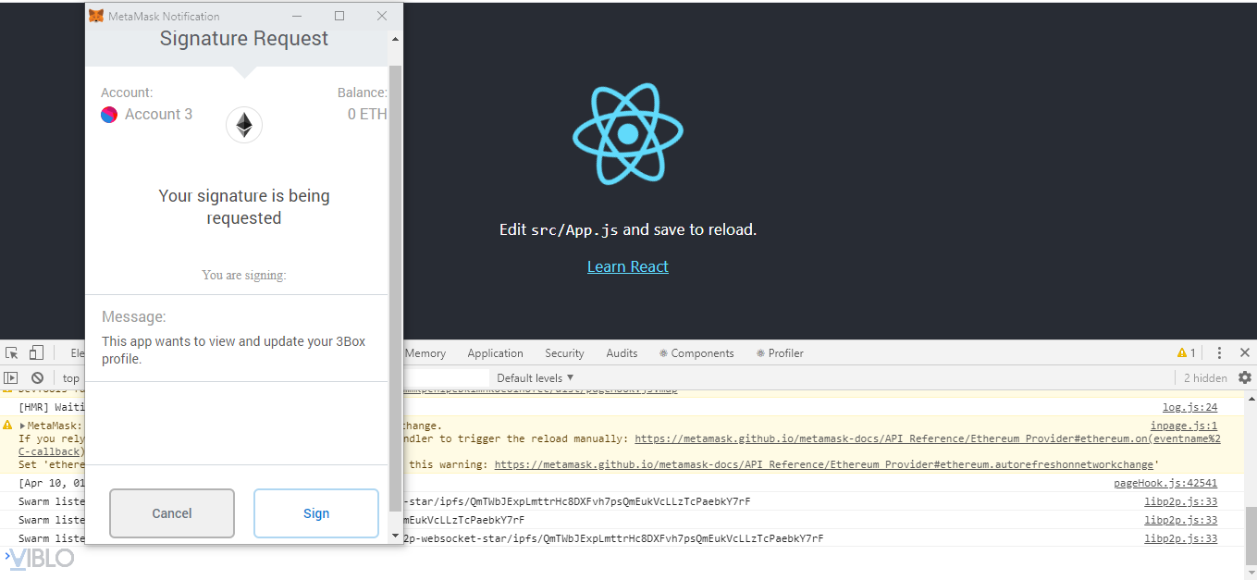1257x580 pixels.
Task: Toggle the device toolbar icon in DevTools
Action: 36,352
